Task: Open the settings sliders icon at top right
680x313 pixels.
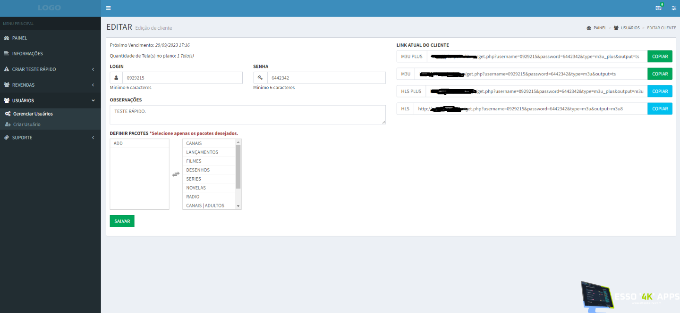Action: pos(674,8)
